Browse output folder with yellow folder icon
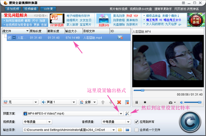 pos(120,130)
